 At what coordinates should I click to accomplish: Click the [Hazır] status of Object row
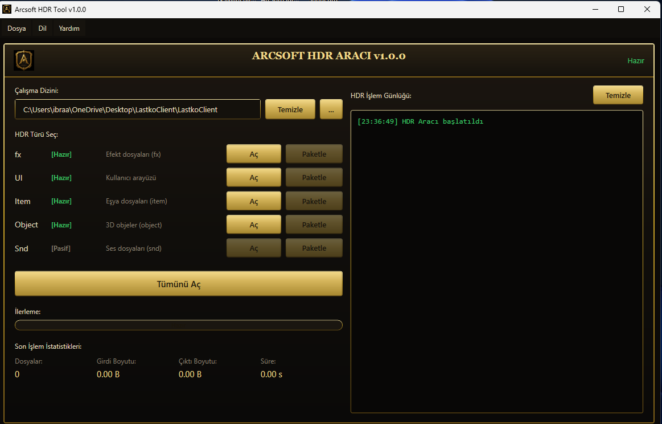click(61, 225)
